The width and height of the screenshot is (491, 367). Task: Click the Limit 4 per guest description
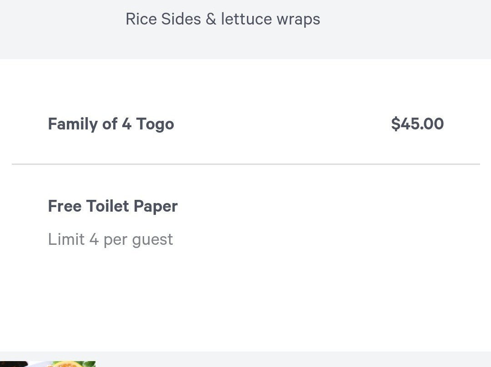click(110, 239)
